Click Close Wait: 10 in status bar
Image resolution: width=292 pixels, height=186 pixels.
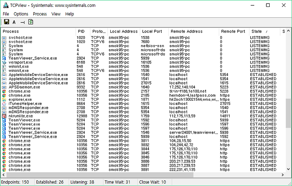(152, 182)
